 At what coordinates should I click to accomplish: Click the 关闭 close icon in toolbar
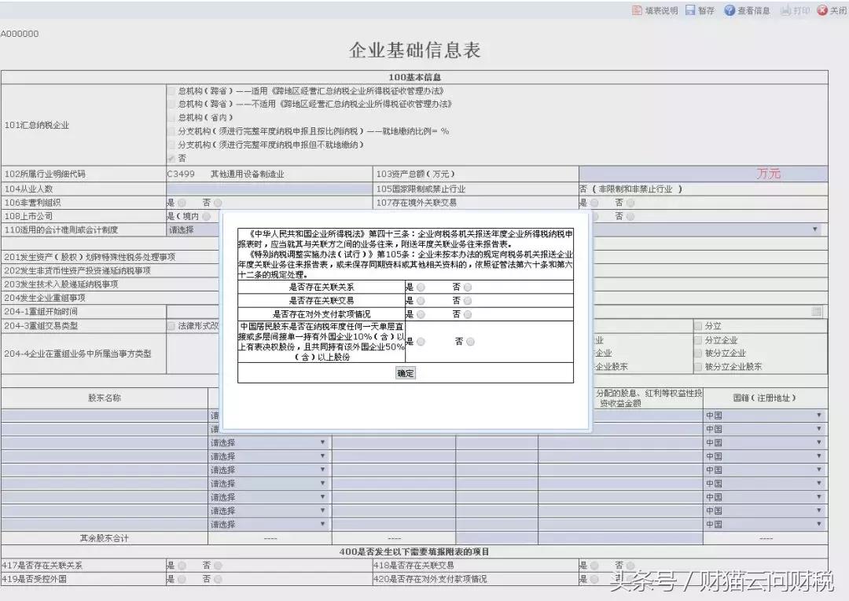pos(831,11)
